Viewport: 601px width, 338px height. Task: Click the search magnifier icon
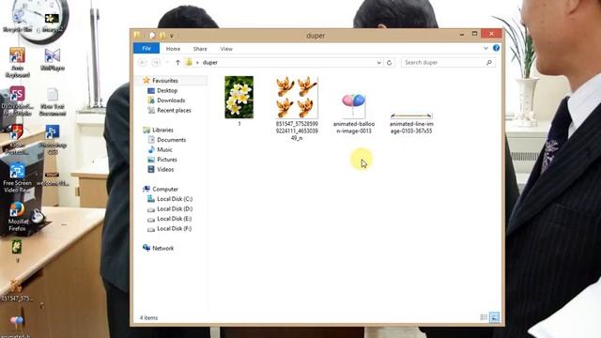(489, 63)
